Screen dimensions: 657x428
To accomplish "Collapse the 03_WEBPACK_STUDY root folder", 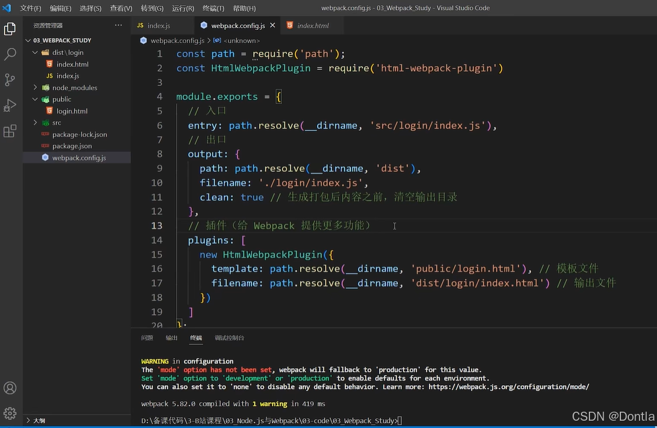I will pyautogui.click(x=28, y=40).
